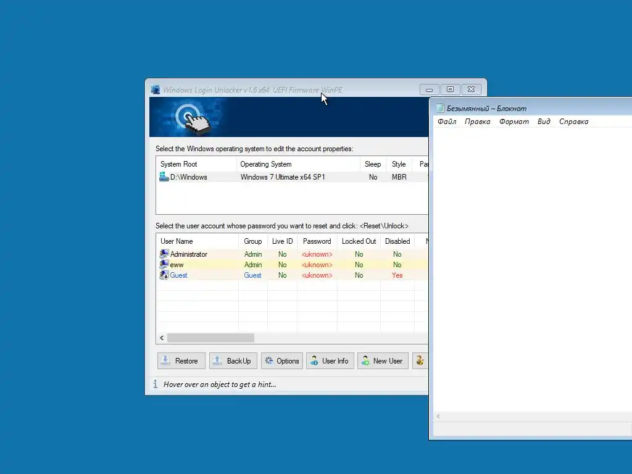This screenshot has height=474, width=632.
Task: Click the Guest row Guest group cell
Action: click(x=252, y=275)
